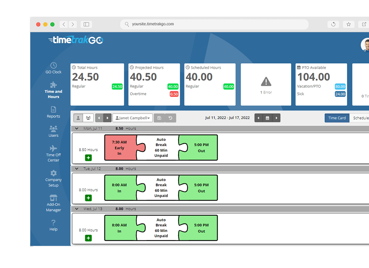Select the Time Card tab

point(337,118)
